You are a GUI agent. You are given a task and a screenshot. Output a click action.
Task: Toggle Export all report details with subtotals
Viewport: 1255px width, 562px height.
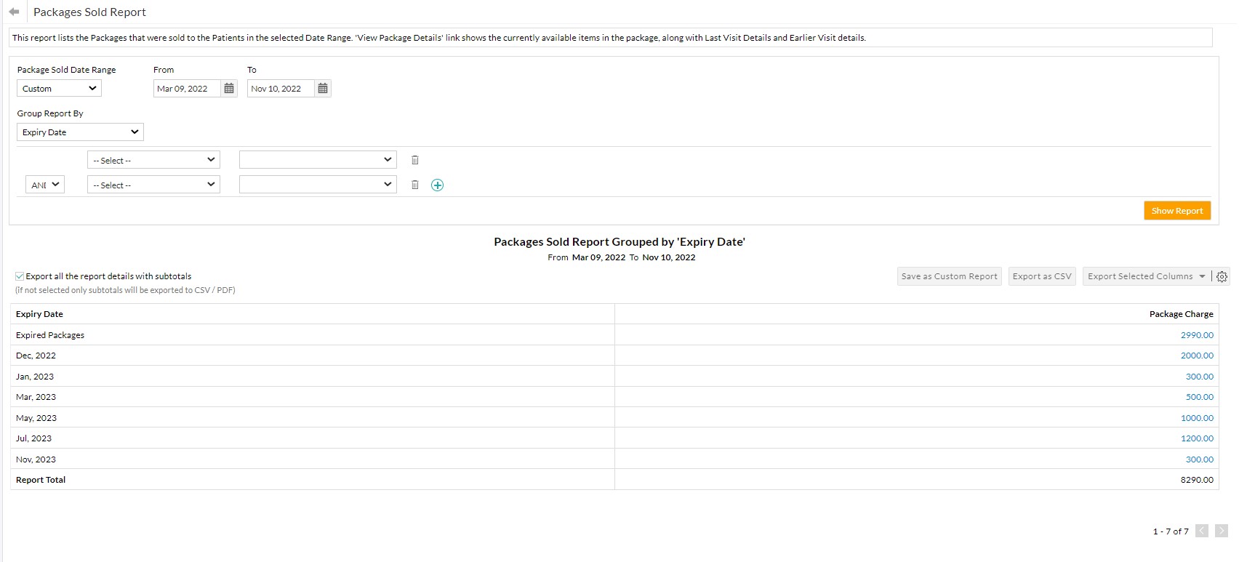20,276
